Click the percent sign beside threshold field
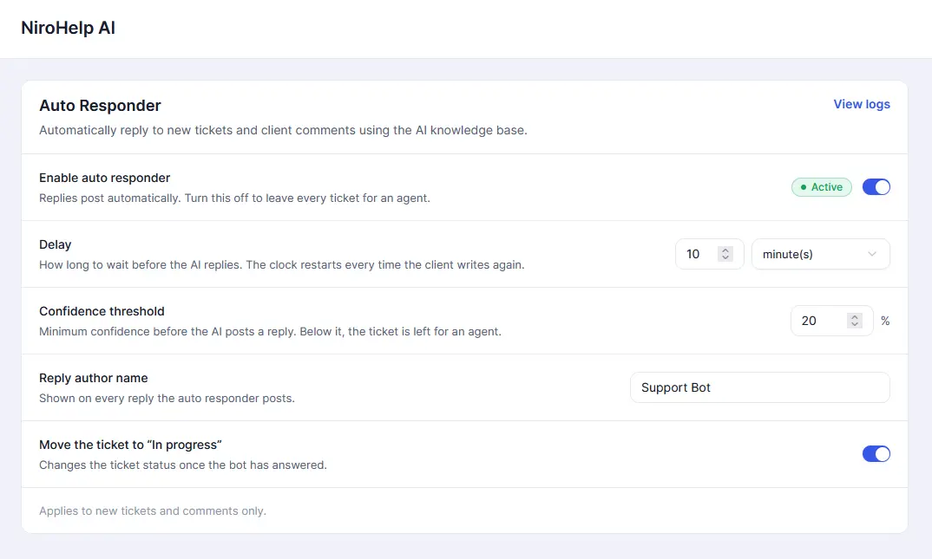 885,321
